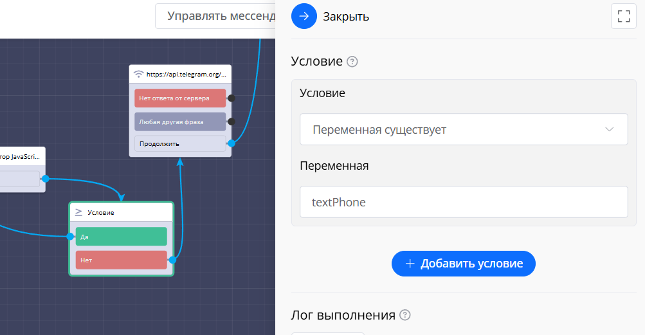The image size is (645, 335).
Task: Click output connector of Нет ответа от сервера
Action: pos(232,98)
